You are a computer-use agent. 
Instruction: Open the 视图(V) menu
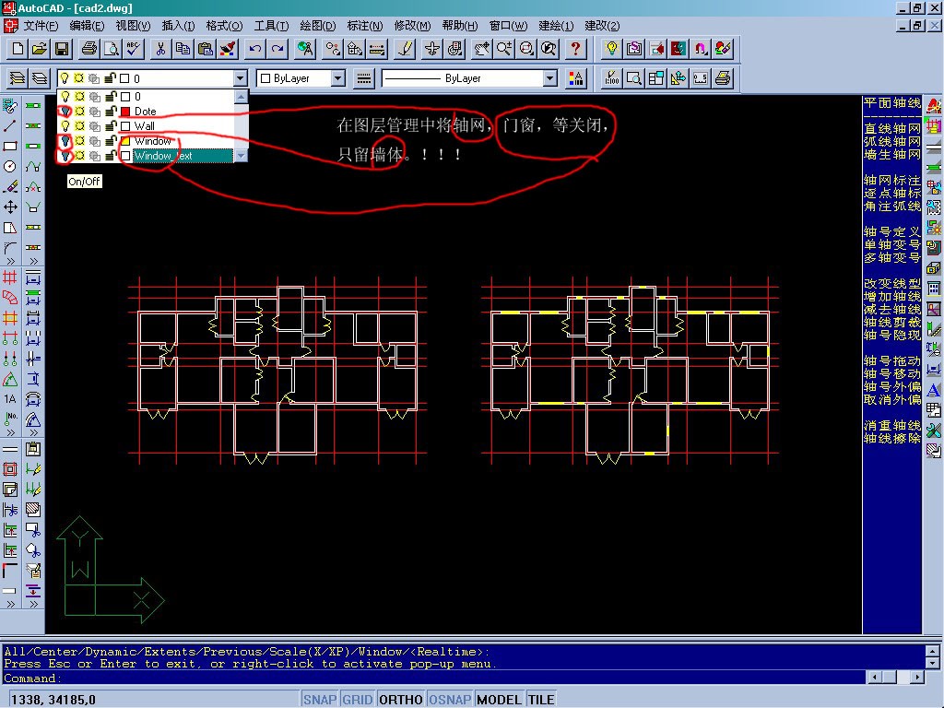133,25
